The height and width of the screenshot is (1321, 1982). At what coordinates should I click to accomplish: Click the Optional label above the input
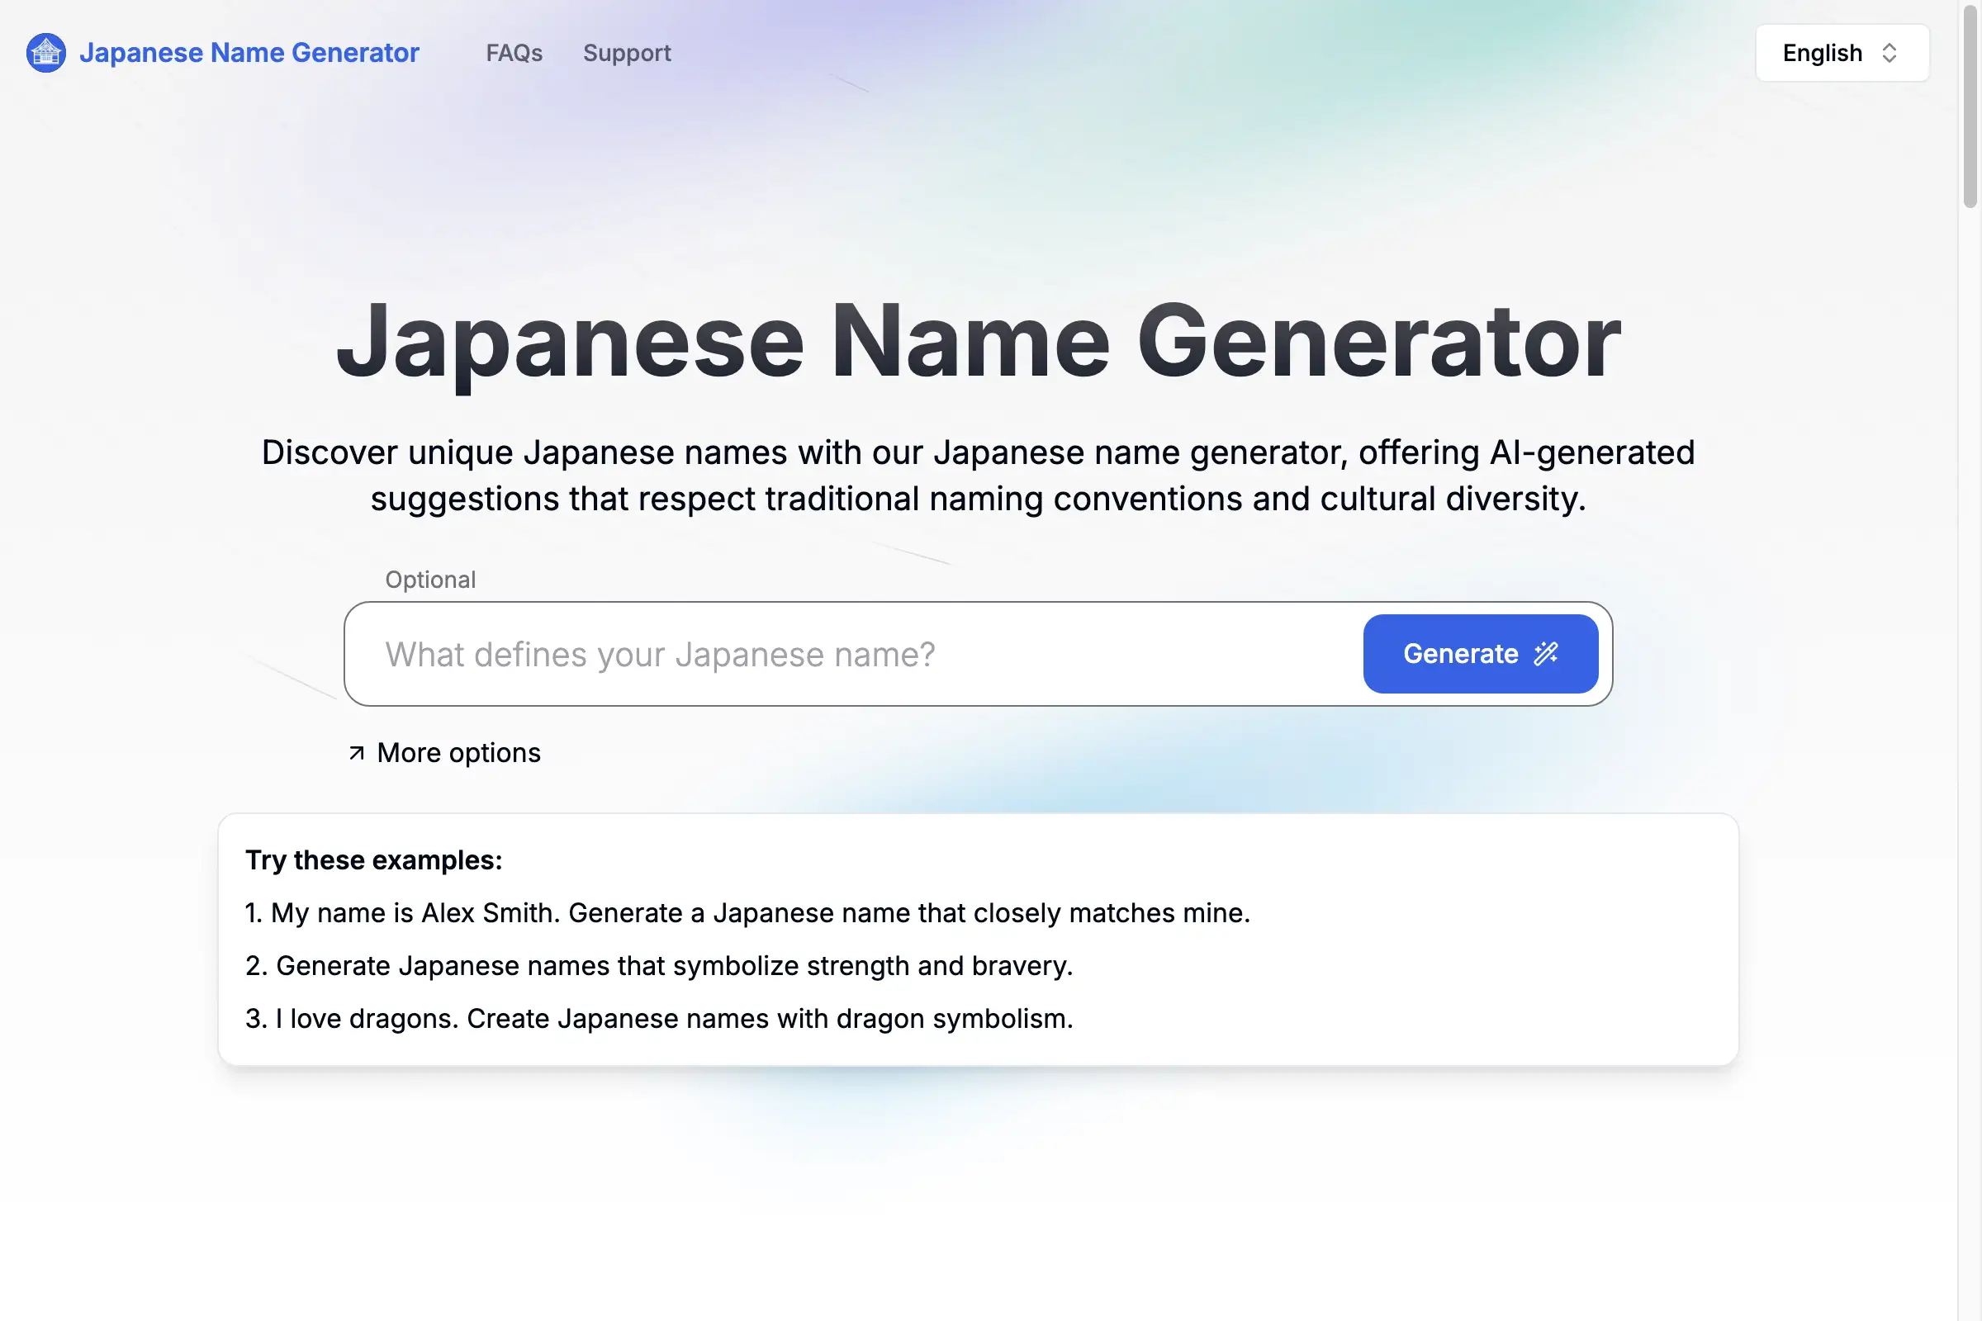(429, 580)
